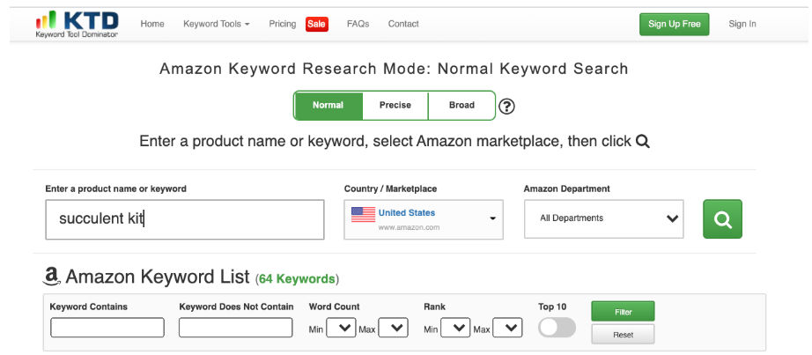The width and height of the screenshot is (812, 355).
Task: Open the Rank Min dropdown
Action: click(x=455, y=328)
